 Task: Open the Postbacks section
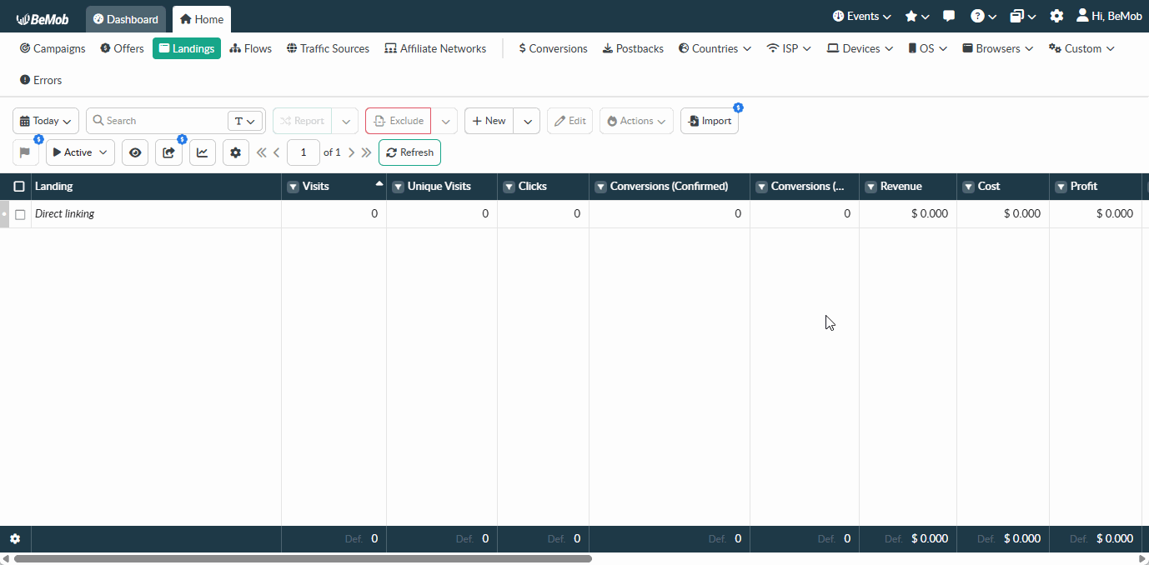click(x=633, y=48)
